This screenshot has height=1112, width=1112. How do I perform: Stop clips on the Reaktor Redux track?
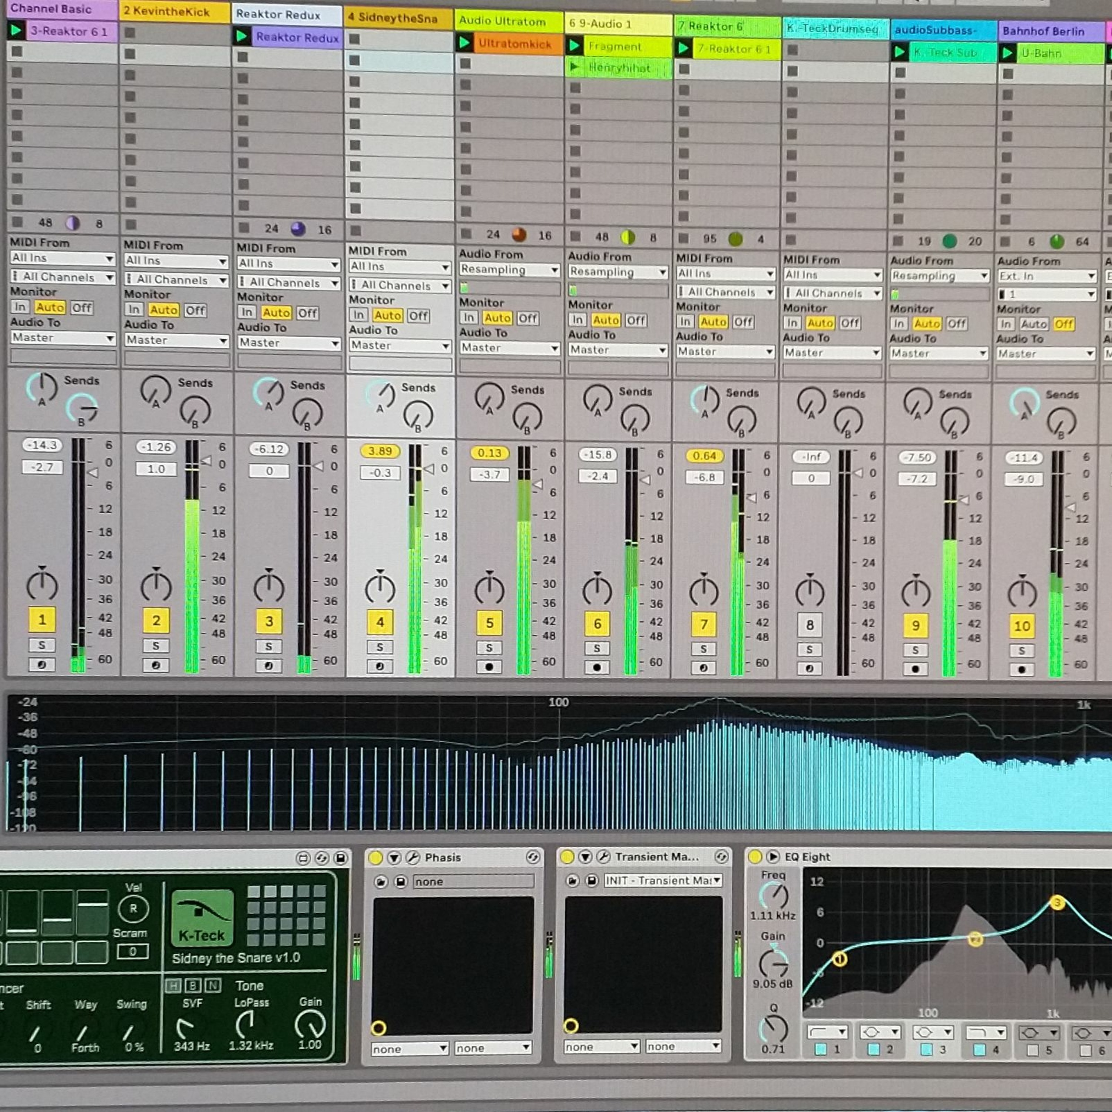[x=244, y=228]
